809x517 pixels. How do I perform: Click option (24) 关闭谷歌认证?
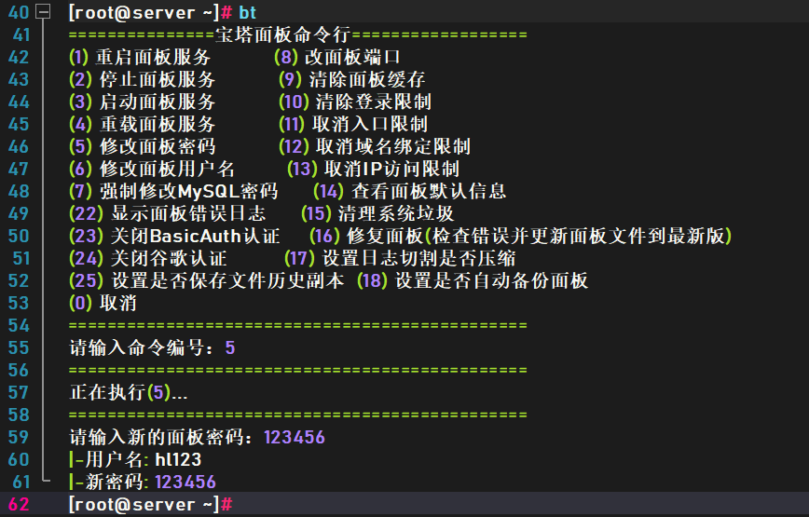[147, 258]
